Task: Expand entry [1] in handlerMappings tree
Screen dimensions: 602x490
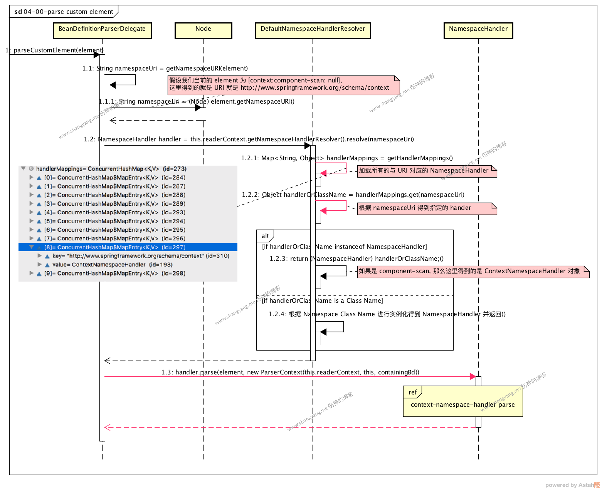Action: click(32, 186)
